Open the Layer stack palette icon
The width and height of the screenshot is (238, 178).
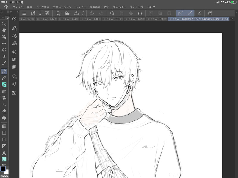point(14,84)
